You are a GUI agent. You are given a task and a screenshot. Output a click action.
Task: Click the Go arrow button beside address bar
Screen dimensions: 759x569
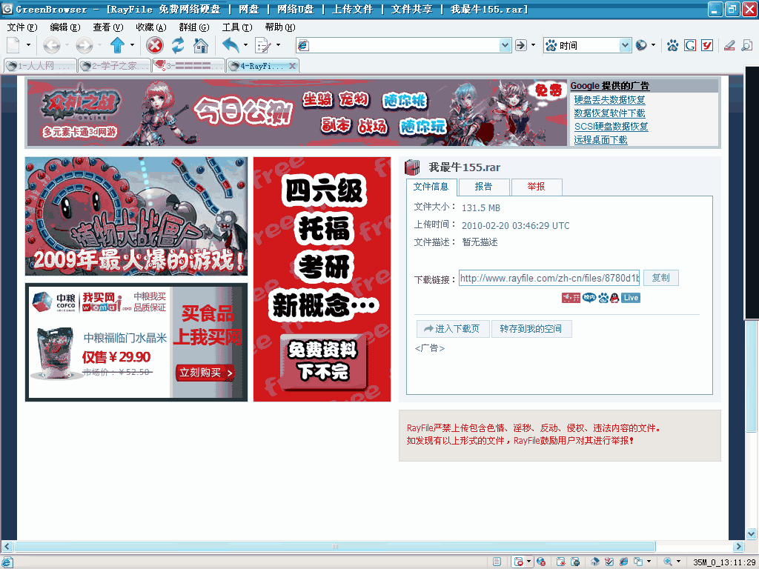[521, 45]
